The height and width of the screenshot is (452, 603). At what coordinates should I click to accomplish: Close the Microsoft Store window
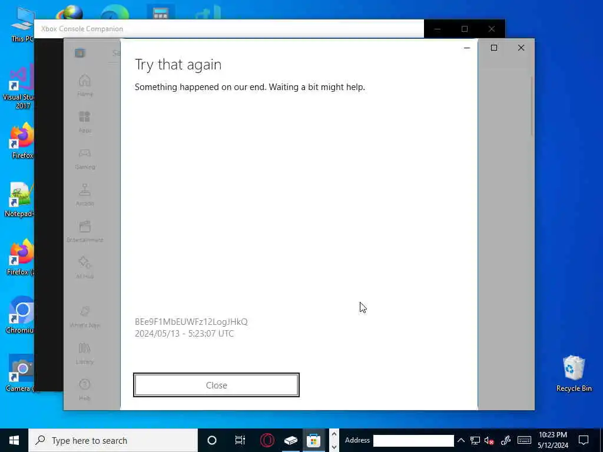(x=521, y=48)
